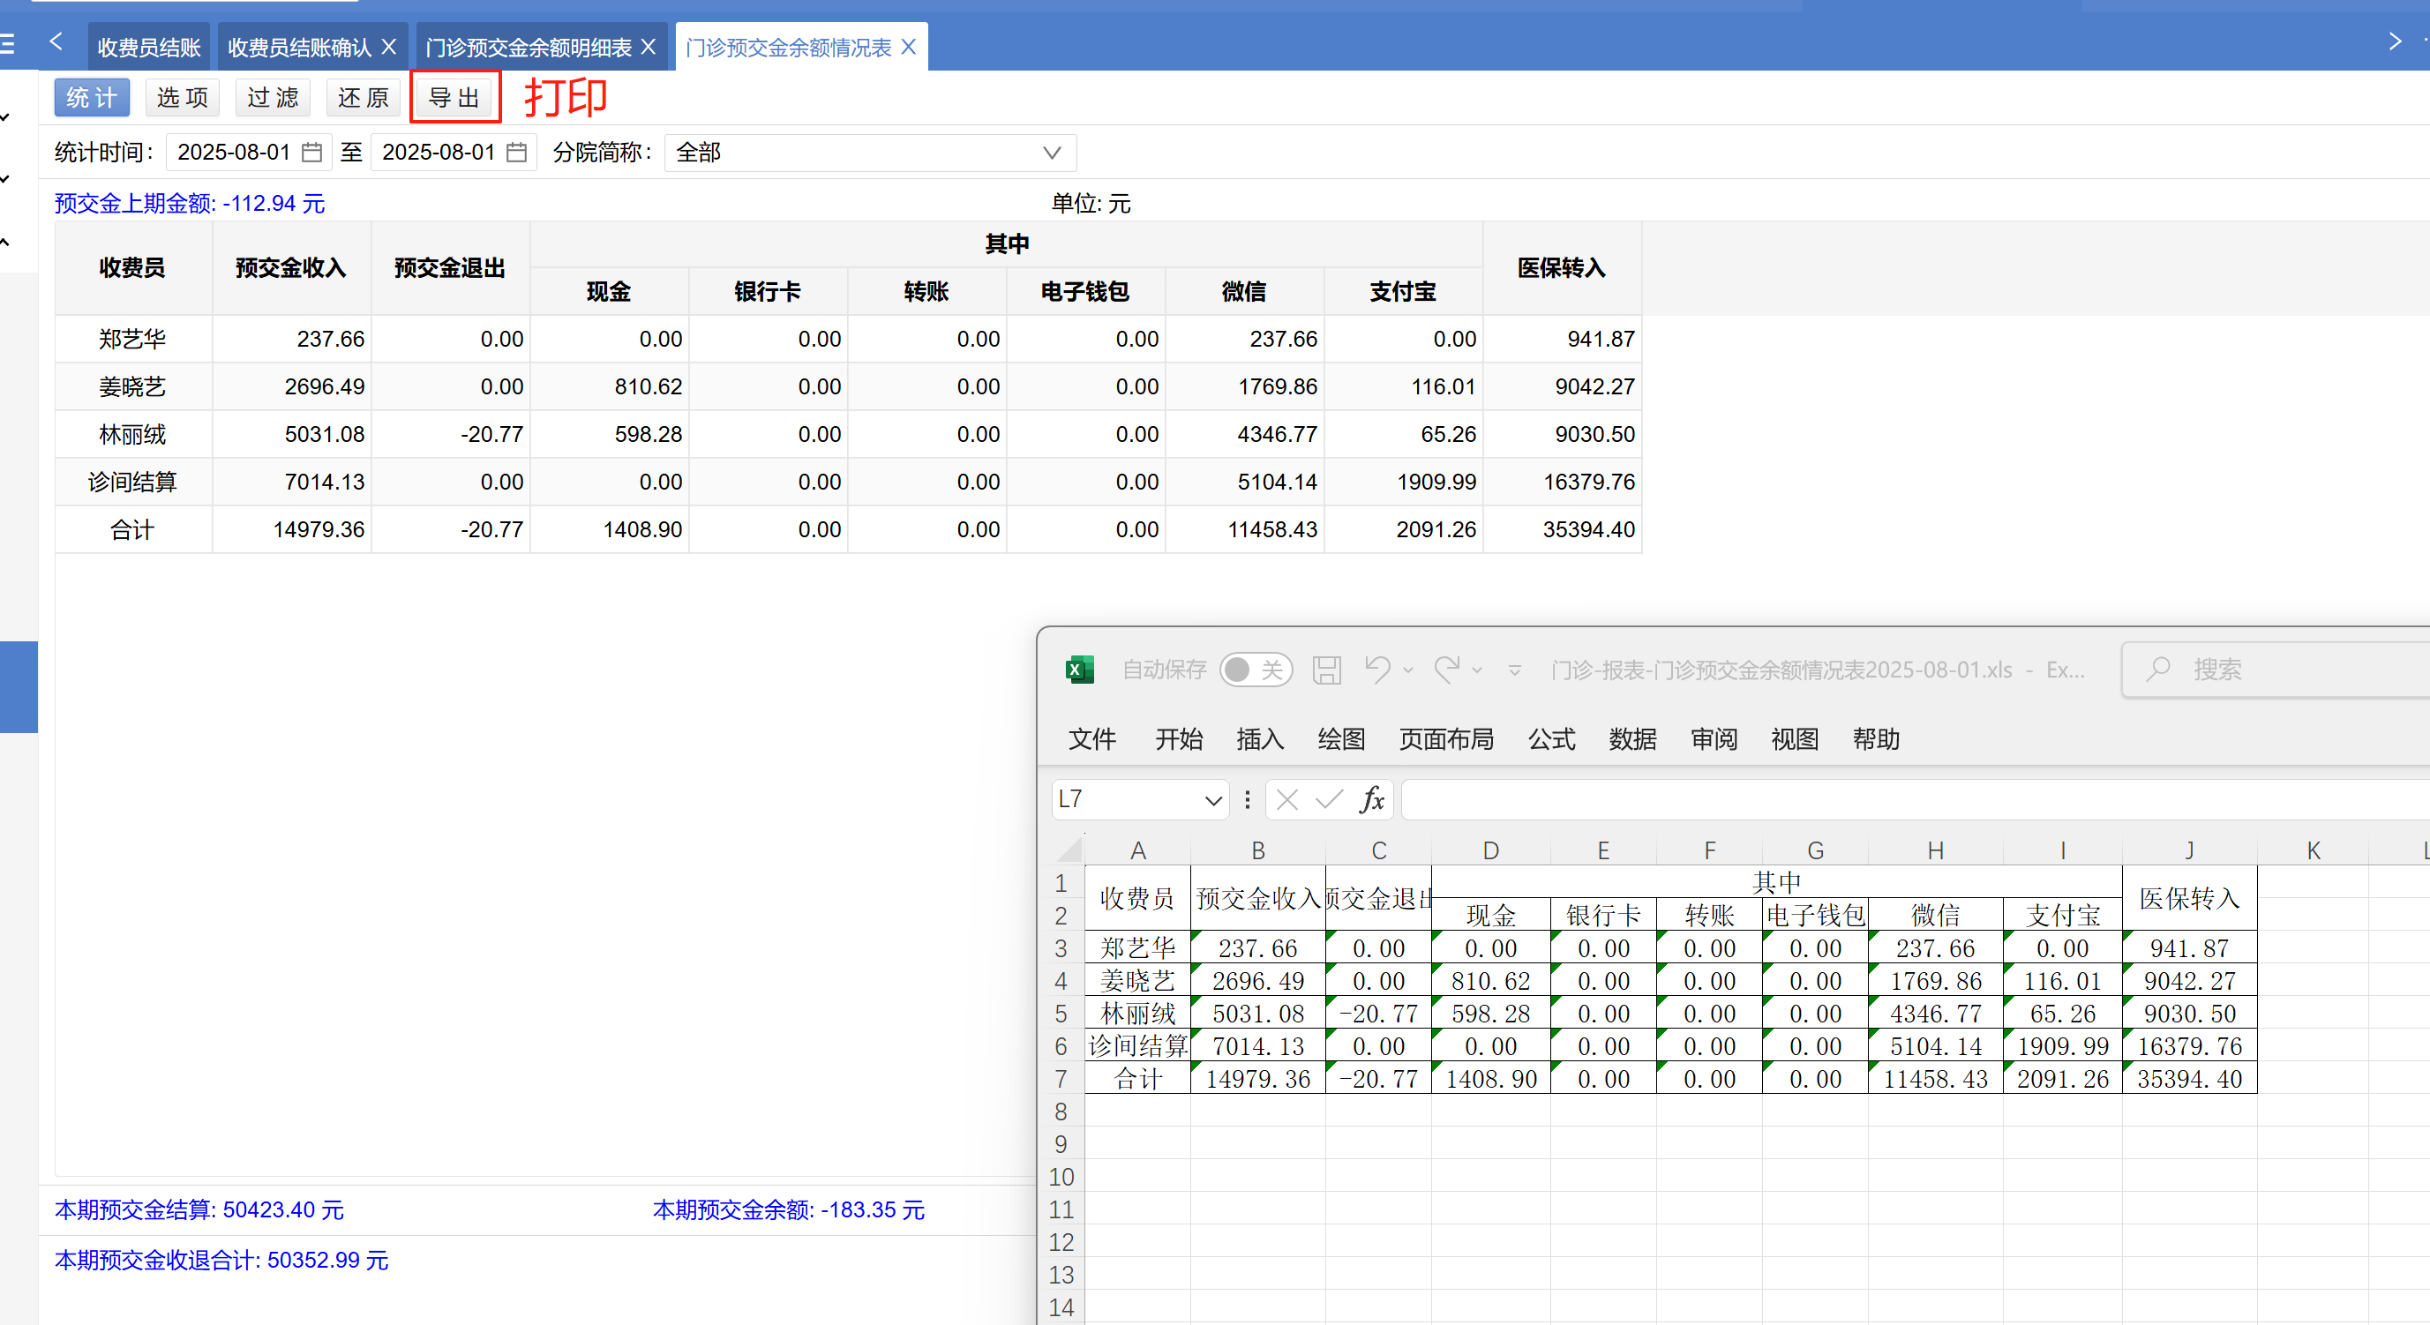
Task: Open the undo history dropdown arrow
Action: click(1407, 670)
